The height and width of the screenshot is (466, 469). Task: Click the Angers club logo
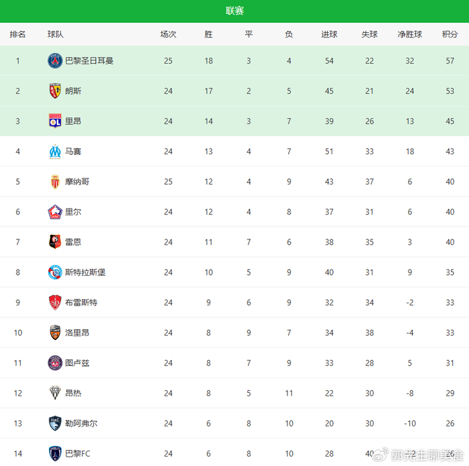click(x=55, y=393)
